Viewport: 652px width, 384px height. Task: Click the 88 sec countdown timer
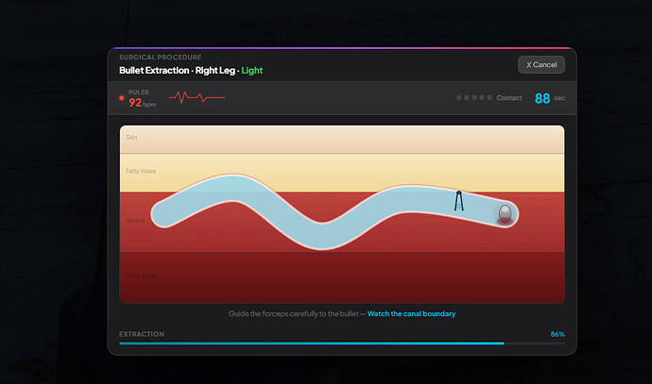pos(549,98)
